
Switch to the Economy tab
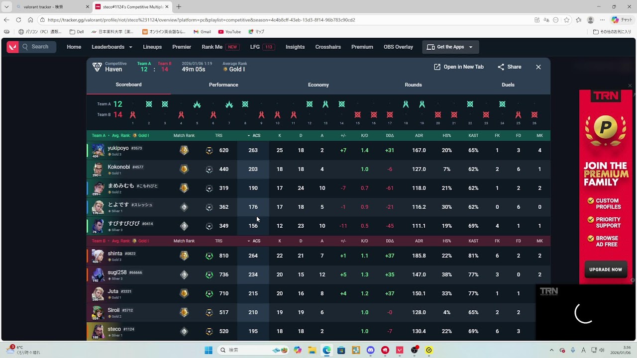click(318, 85)
